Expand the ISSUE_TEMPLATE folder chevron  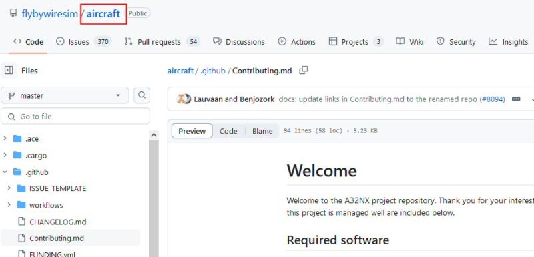click(x=9, y=188)
